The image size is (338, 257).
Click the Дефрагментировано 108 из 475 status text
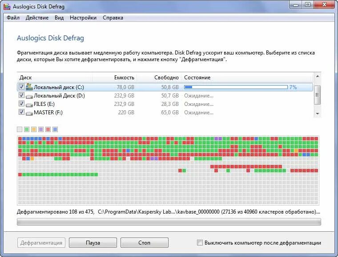click(56, 212)
